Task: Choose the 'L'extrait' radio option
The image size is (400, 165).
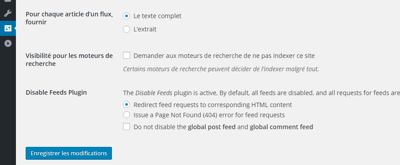Action: pyautogui.click(x=126, y=29)
